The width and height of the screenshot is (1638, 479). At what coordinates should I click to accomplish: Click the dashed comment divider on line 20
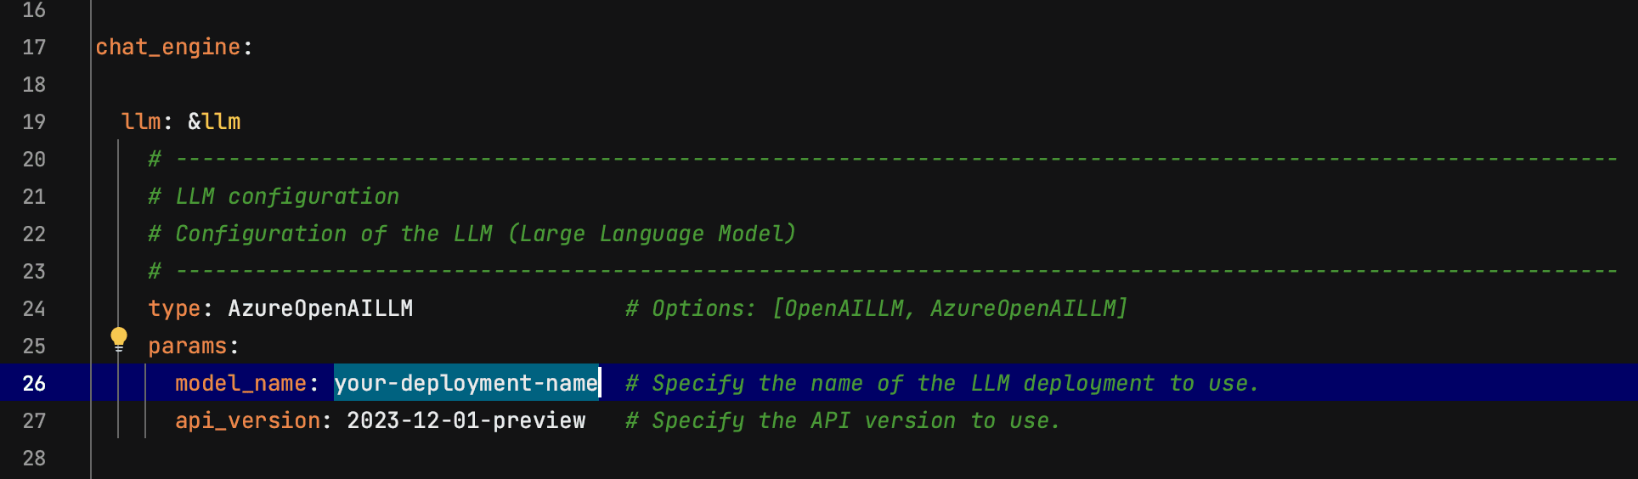pos(884,160)
